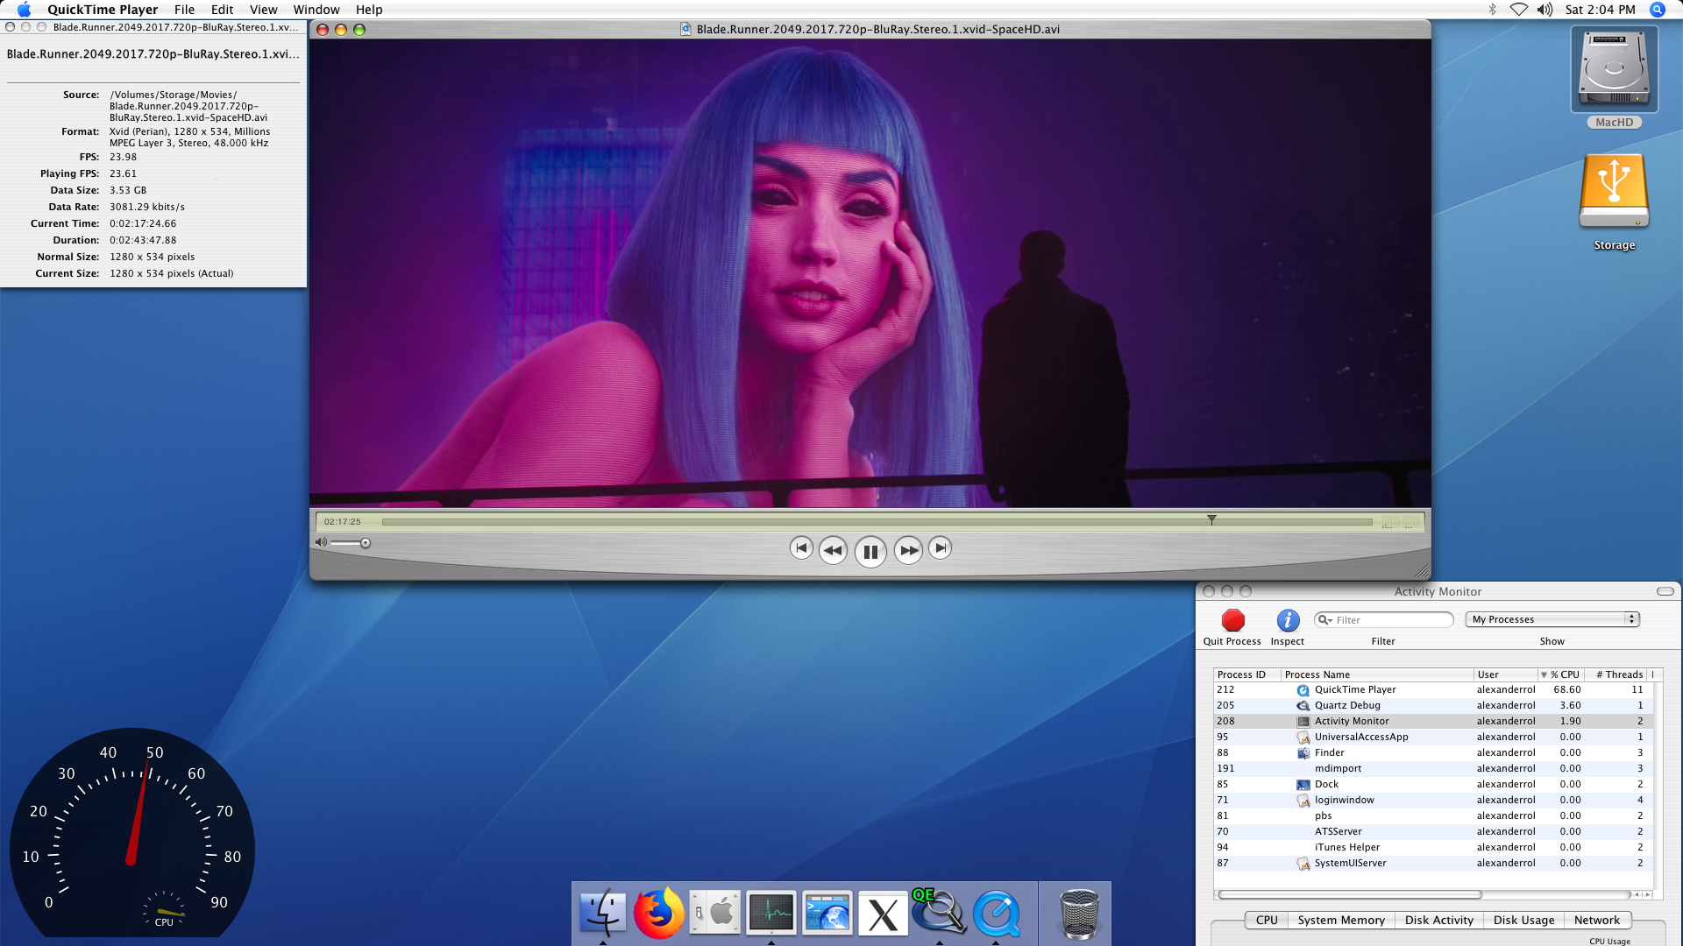Switch to the System Memory tab
This screenshot has height=946, width=1683.
coord(1341,920)
